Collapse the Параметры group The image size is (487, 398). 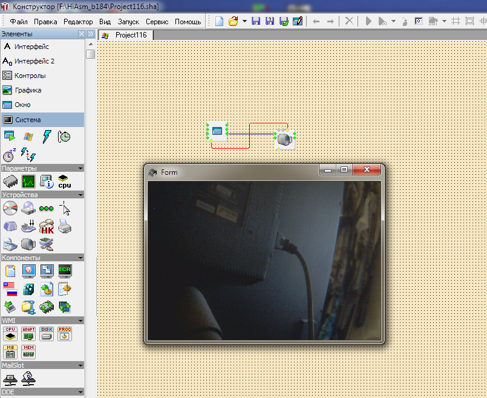point(80,168)
